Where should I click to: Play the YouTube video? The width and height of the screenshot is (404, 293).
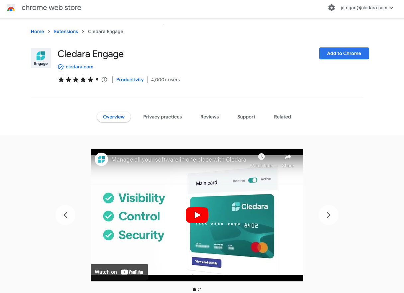197,215
